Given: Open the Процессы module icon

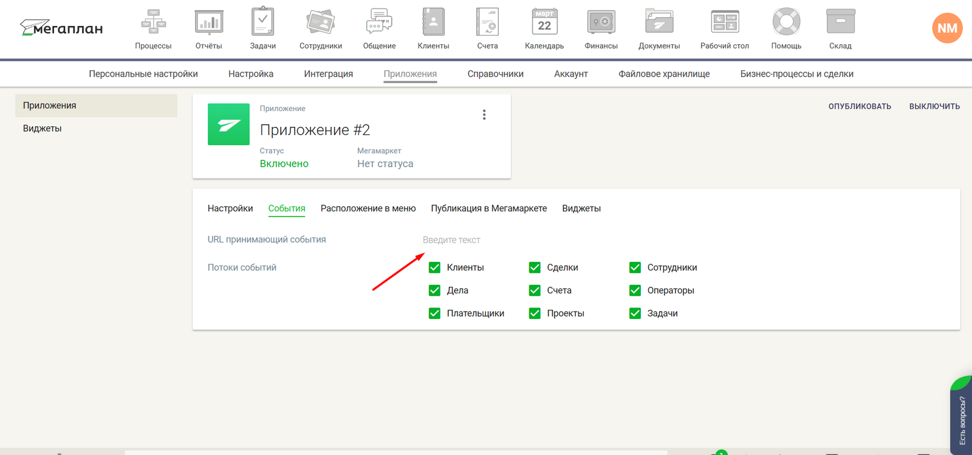Looking at the screenshot, I should pos(153,22).
